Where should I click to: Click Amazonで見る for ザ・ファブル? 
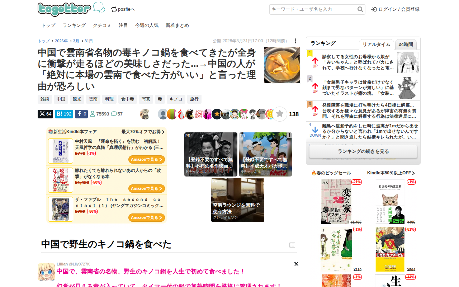147,217
